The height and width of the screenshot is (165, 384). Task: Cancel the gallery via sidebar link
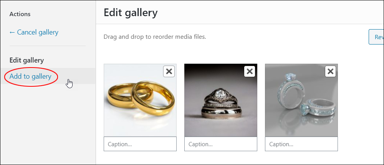click(x=34, y=32)
